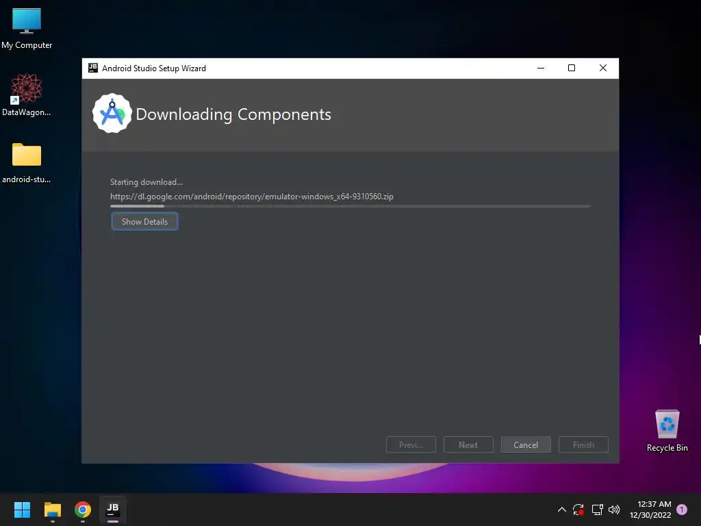This screenshot has height=526, width=701.
Task: Click the Show Details button
Action: pos(144,221)
